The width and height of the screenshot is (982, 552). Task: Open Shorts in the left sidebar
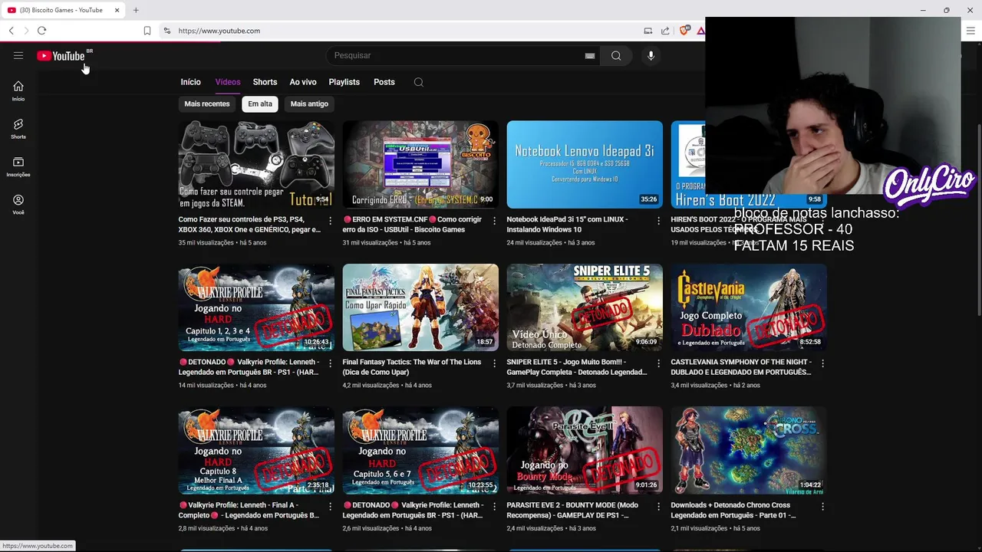(18, 129)
